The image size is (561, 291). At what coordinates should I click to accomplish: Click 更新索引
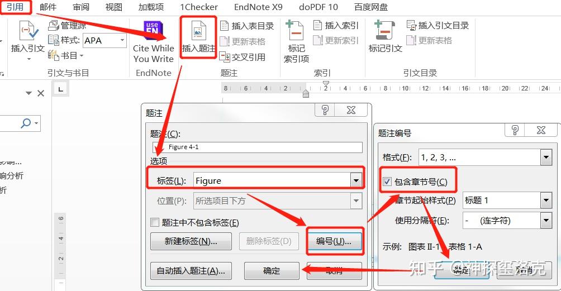click(x=336, y=40)
